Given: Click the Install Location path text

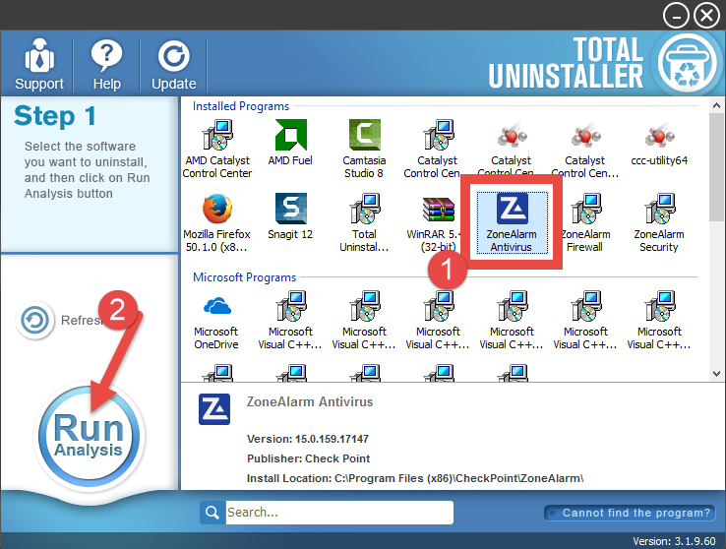Looking at the screenshot, I should tap(415, 478).
